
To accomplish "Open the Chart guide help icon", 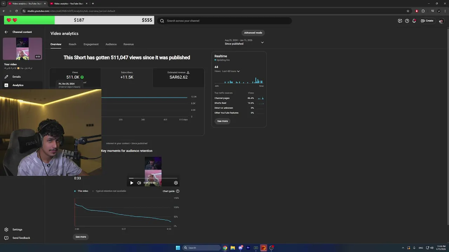I will (177, 191).
